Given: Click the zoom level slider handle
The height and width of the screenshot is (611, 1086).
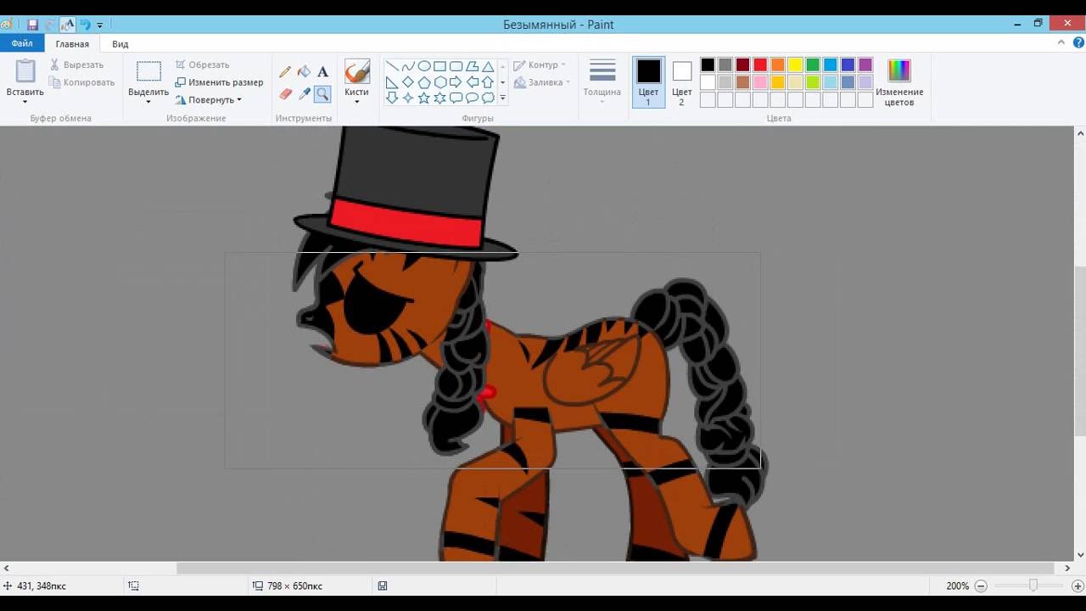Looking at the screenshot, I should (1033, 586).
